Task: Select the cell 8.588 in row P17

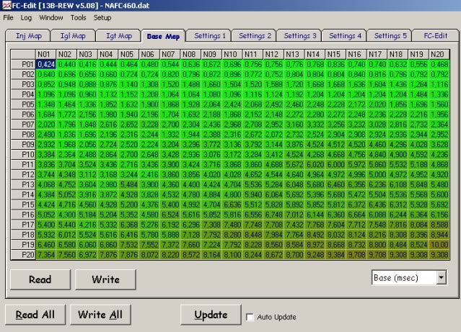Action: click(x=439, y=225)
